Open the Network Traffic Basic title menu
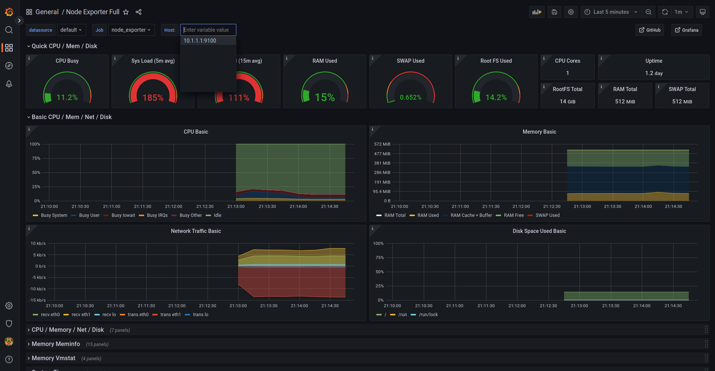The image size is (715, 371). (x=196, y=231)
